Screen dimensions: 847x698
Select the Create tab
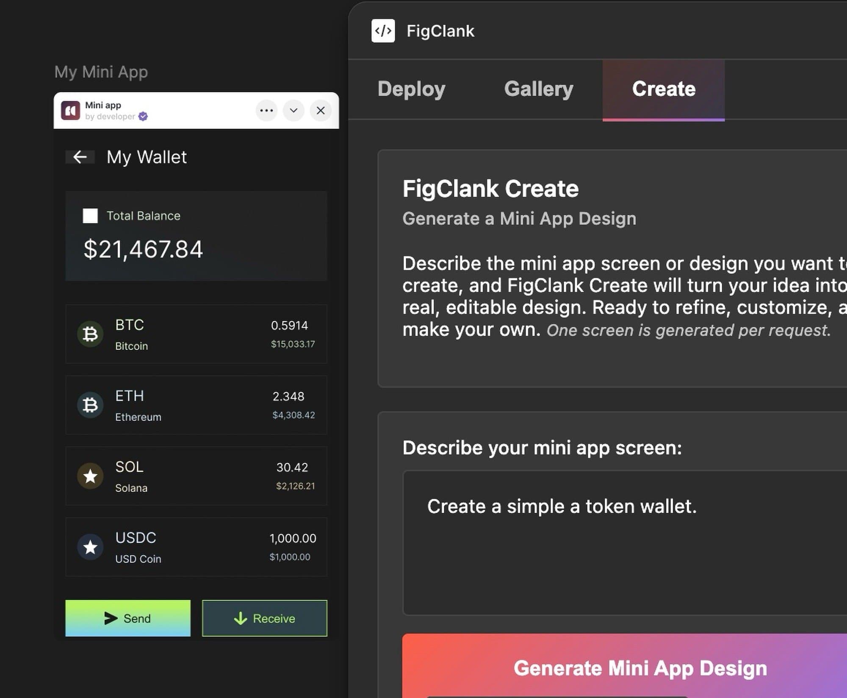point(663,89)
